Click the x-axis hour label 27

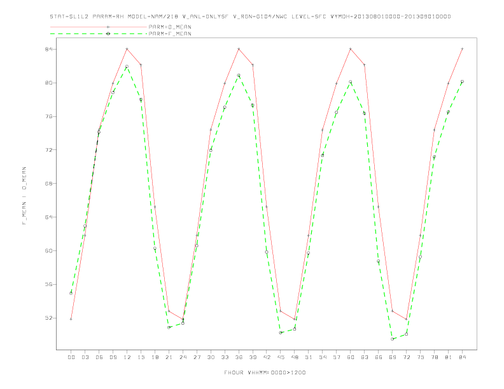tap(197, 357)
